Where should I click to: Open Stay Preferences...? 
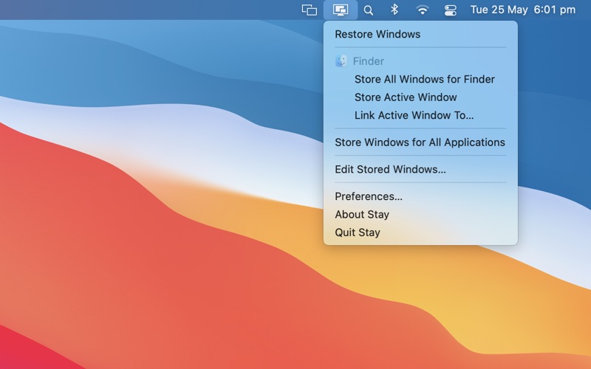point(369,196)
